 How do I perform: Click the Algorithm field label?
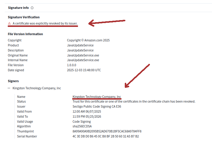[24, 126]
